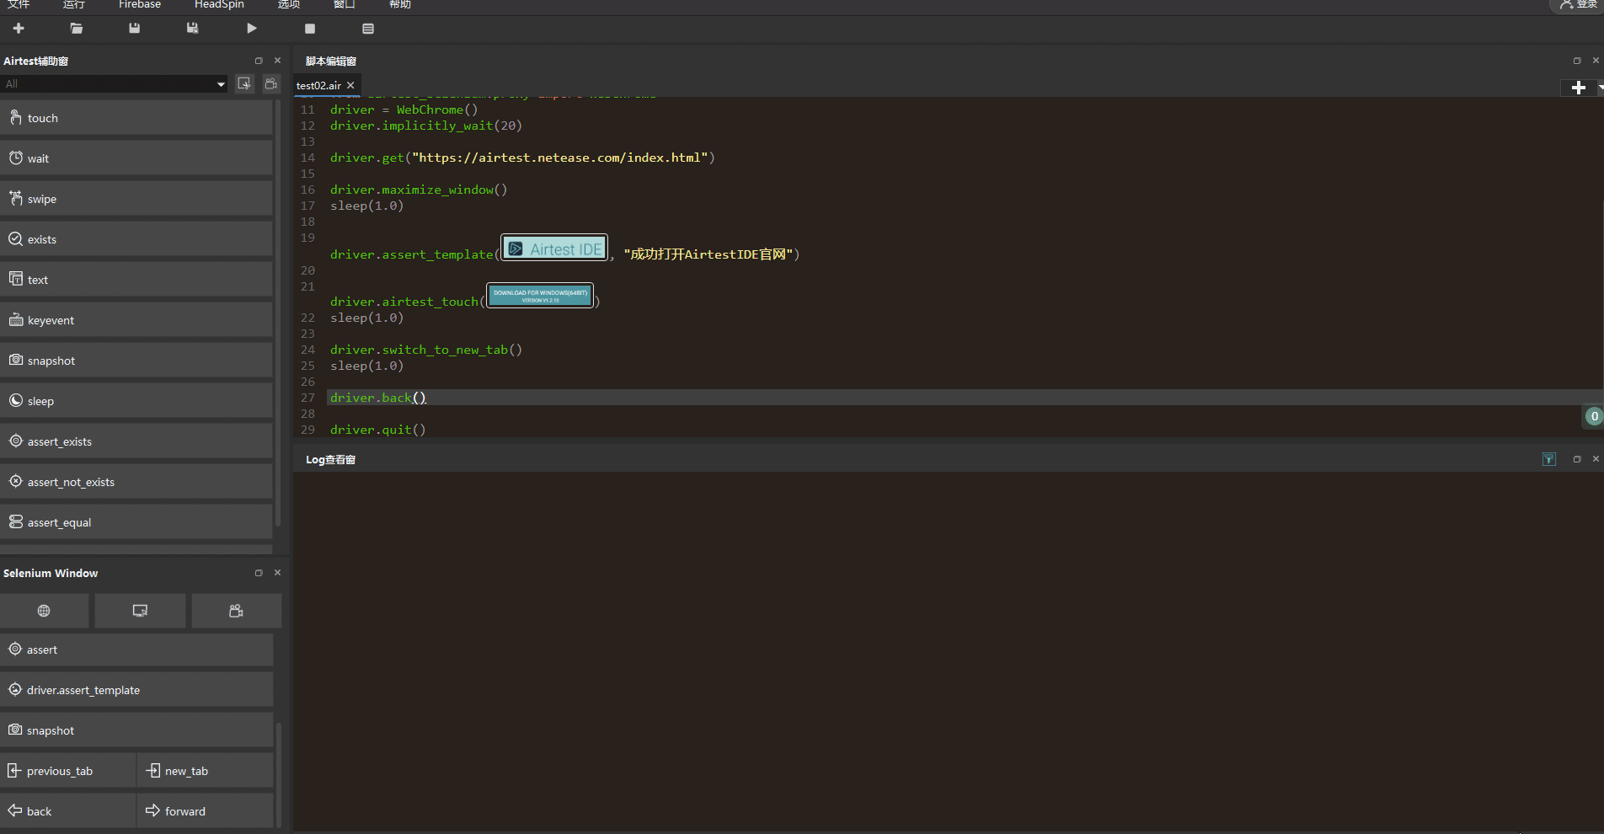Open the Firebase menu
Image resolution: width=1604 pixels, height=834 pixels.
(140, 4)
